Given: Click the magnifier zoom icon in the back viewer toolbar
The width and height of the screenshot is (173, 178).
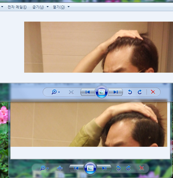Looking at the screenshot, I should tap(43, 168).
